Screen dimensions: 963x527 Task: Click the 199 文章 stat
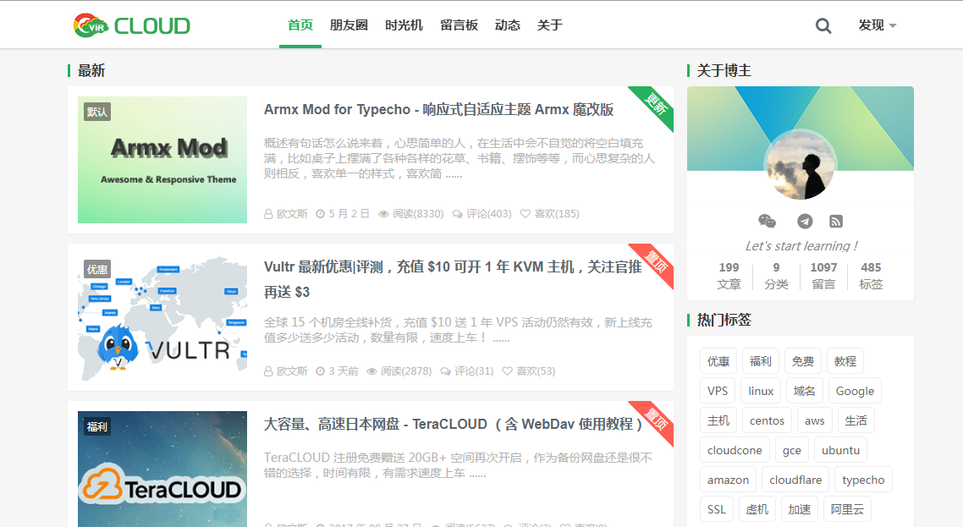[x=729, y=276]
